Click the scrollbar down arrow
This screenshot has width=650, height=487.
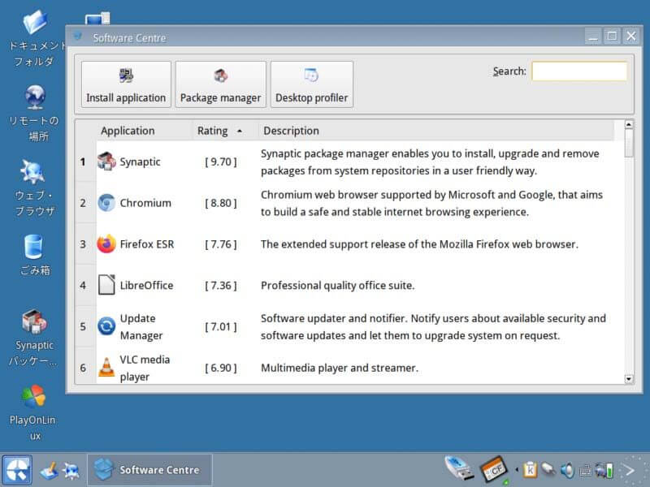click(x=629, y=379)
